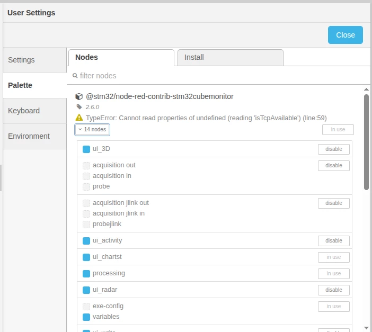Click the node list scrollbar thumb
This screenshot has height=332, width=372.
(x=366, y=142)
